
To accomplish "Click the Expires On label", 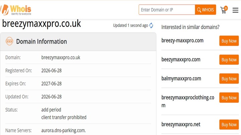I will (15, 84).
